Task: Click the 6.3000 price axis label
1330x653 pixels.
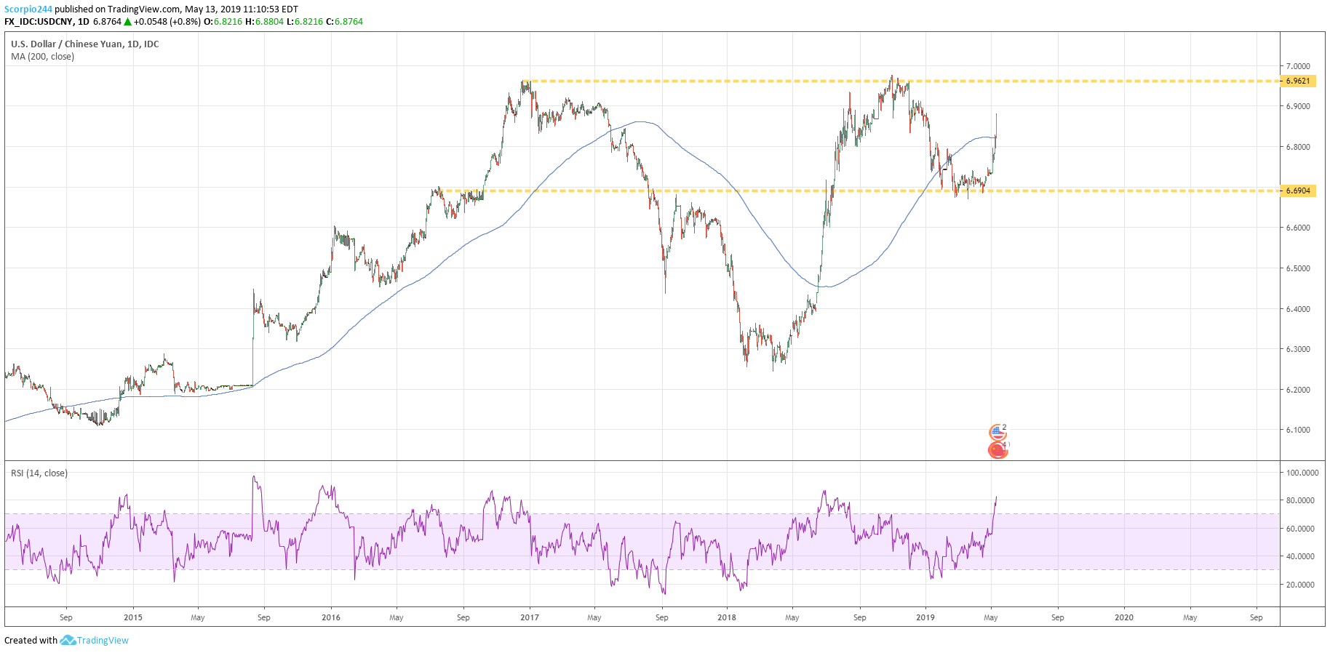Action: tap(1298, 349)
